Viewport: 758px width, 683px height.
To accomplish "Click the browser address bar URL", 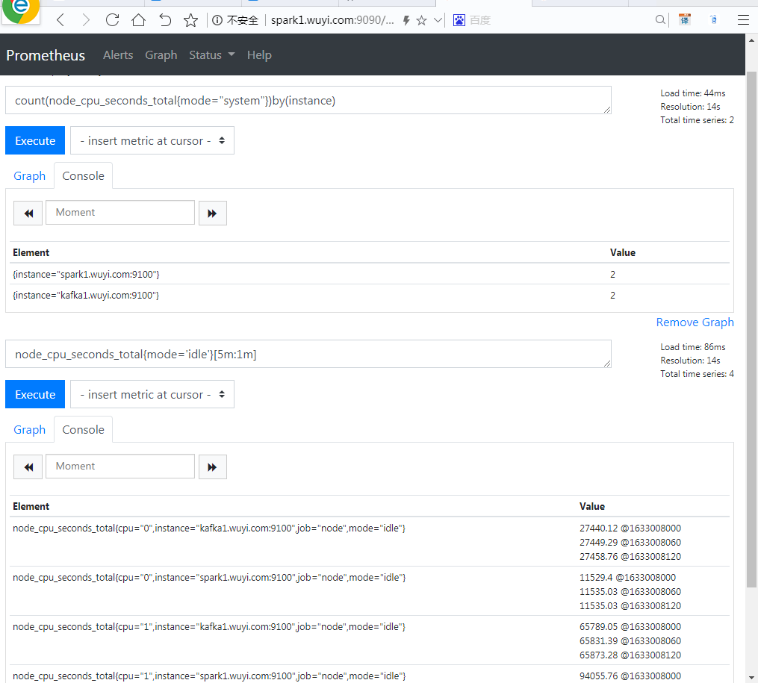I will [332, 20].
